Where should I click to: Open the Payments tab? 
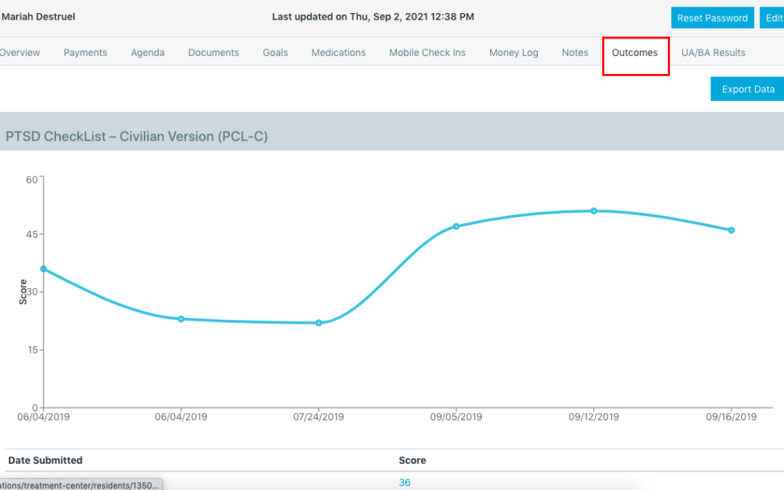coord(85,52)
